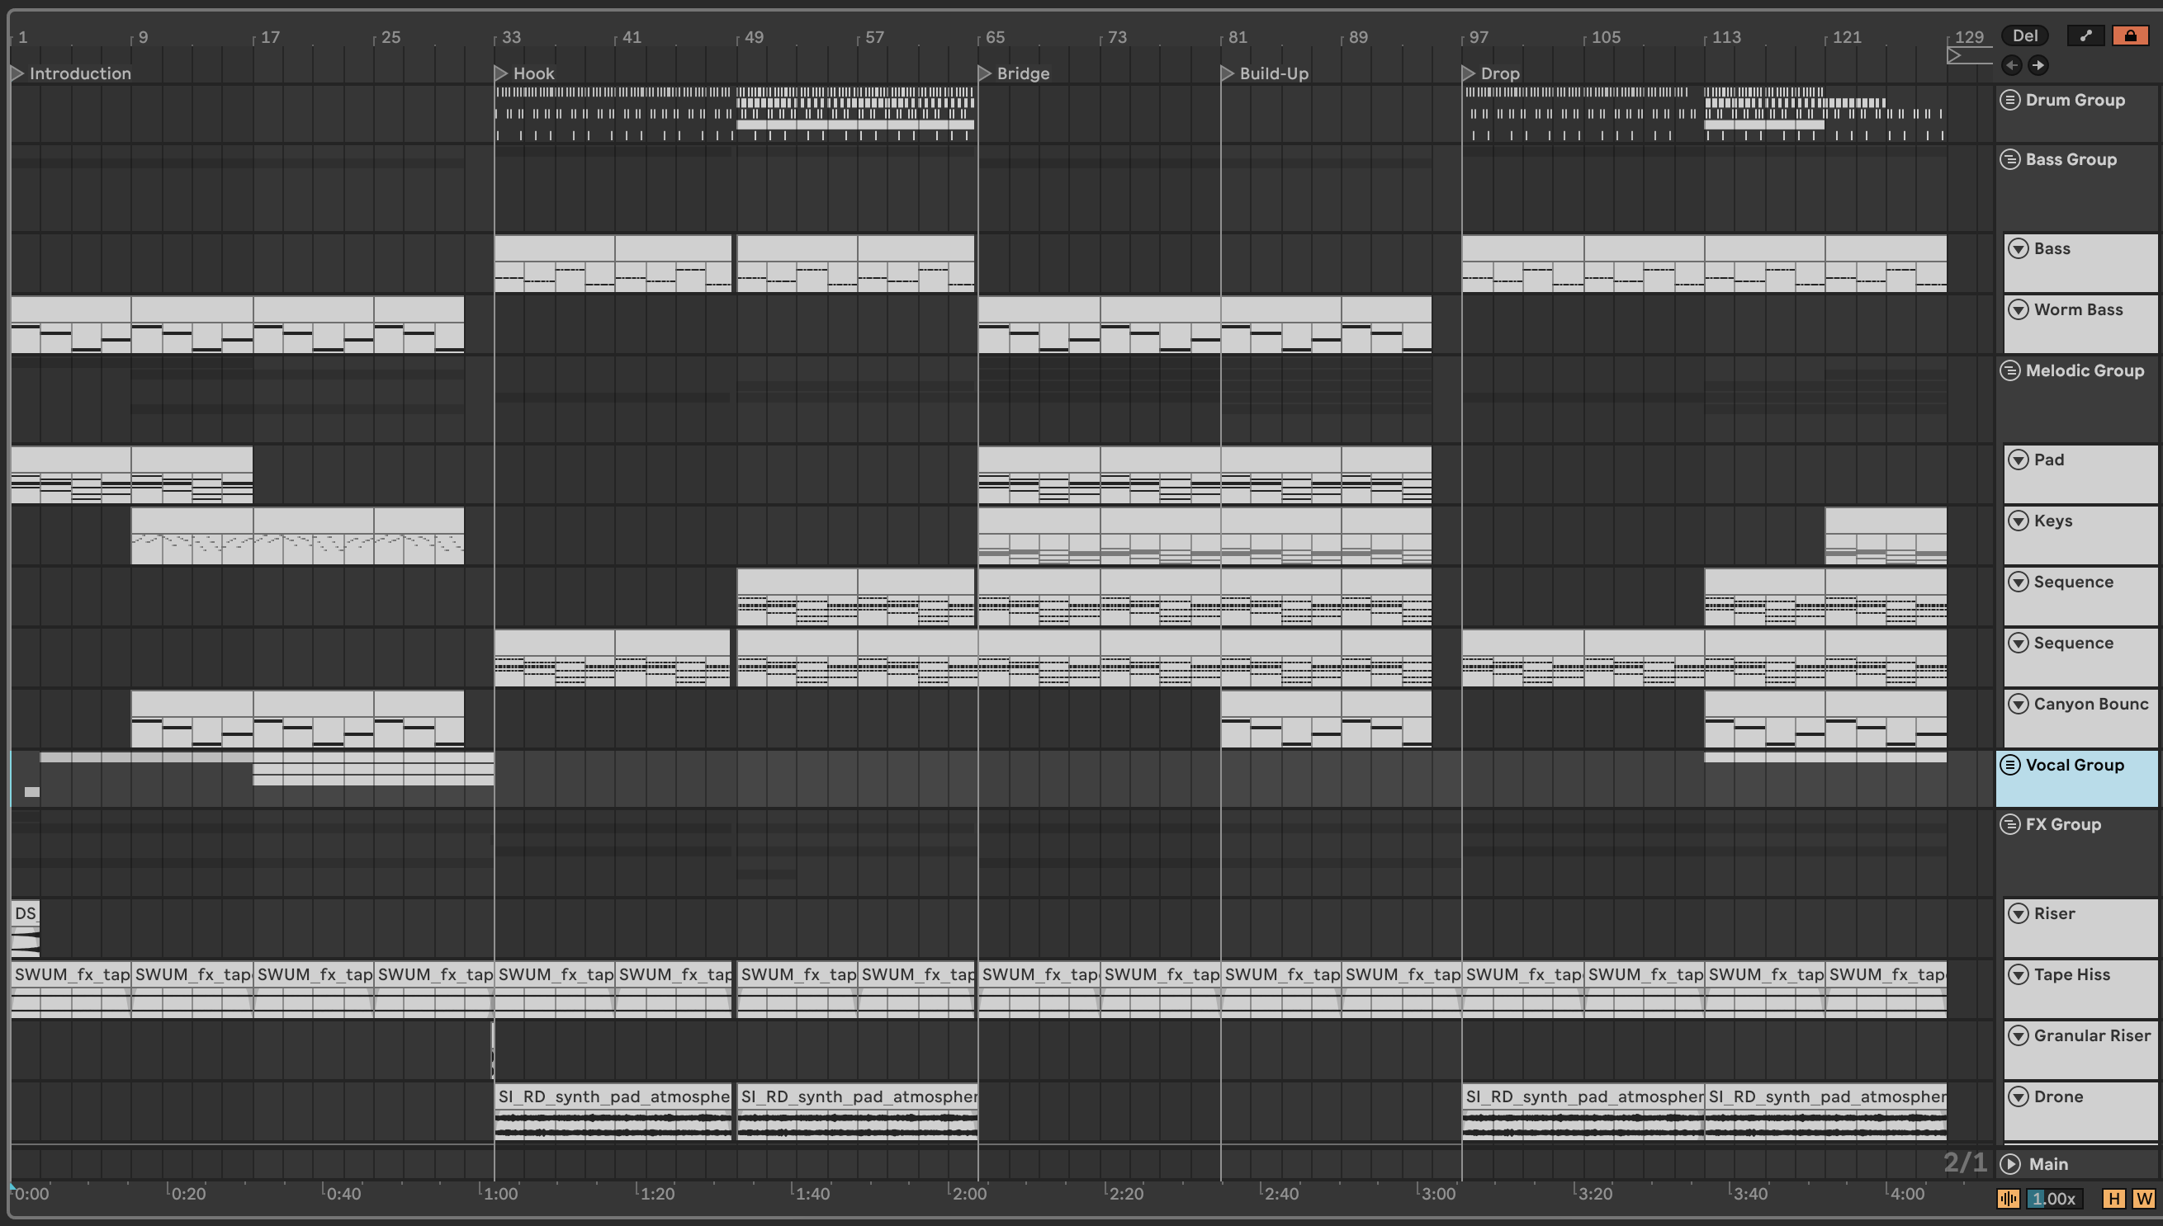Toggle the H height optimize button
The width and height of the screenshot is (2163, 1226).
[x=2114, y=1199]
